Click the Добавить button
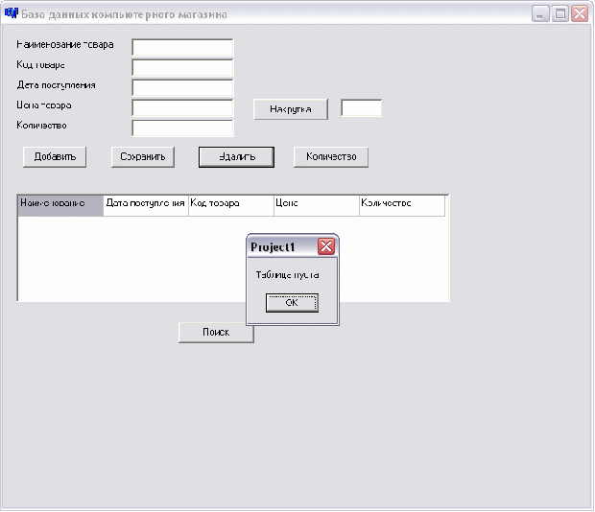 point(55,156)
